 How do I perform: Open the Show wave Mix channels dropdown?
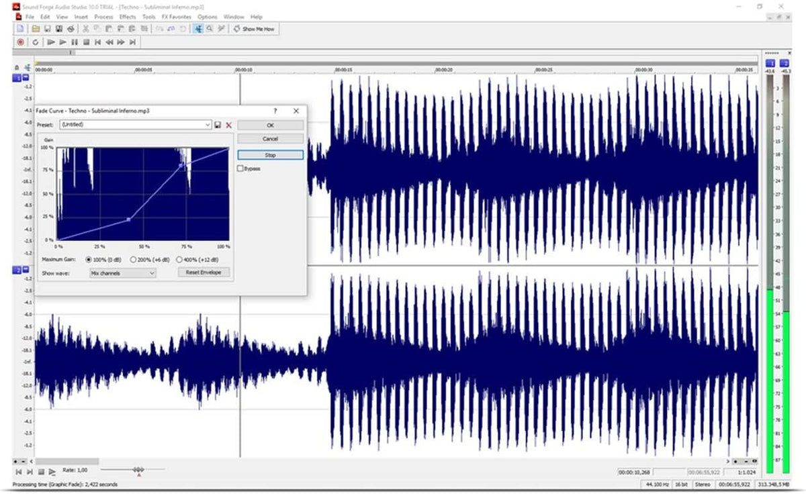(x=123, y=273)
